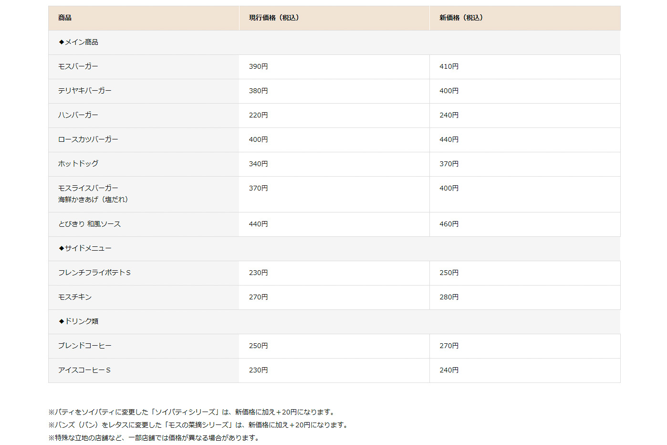Click the アイスコーヒーS current price 230円
Viewport: 667px width, 445px height.
(x=258, y=370)
